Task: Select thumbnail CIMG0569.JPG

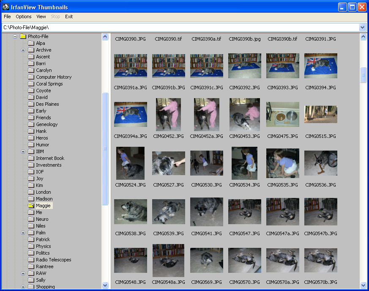Action: tap(207, 261)
